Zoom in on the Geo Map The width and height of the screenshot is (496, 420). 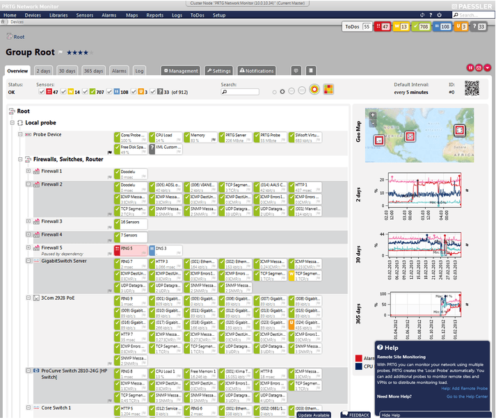click(x=373, y=115)
